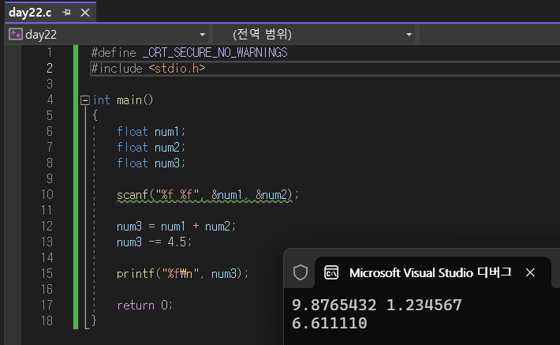Open the day22 project dropdown
Screen dimensions: 560x345
click(x=203, y=35)
